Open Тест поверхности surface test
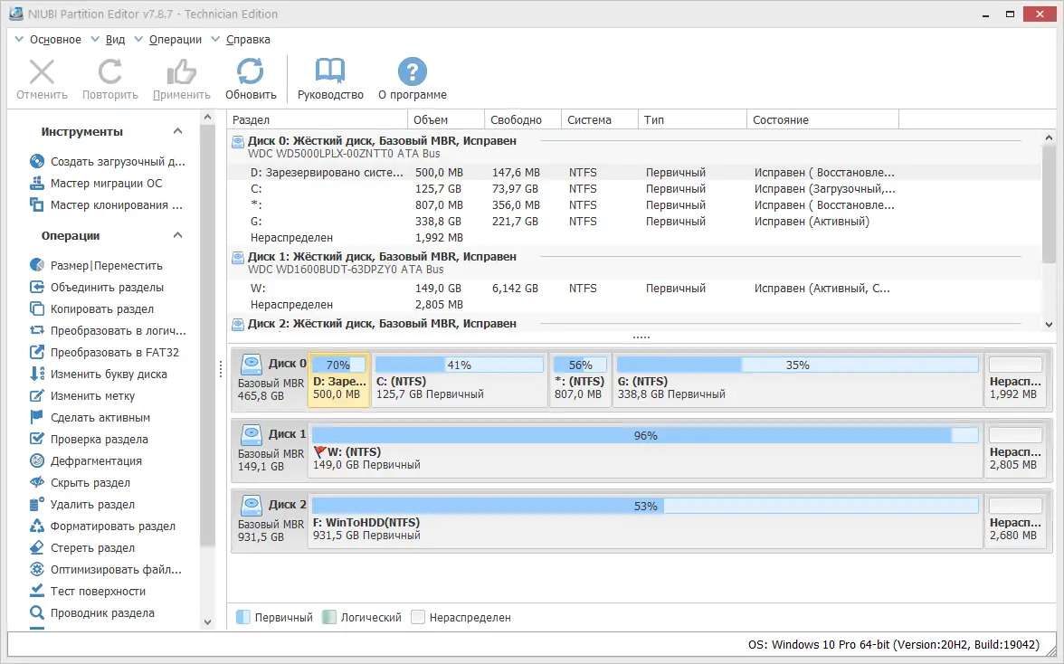 pos(98,592)
